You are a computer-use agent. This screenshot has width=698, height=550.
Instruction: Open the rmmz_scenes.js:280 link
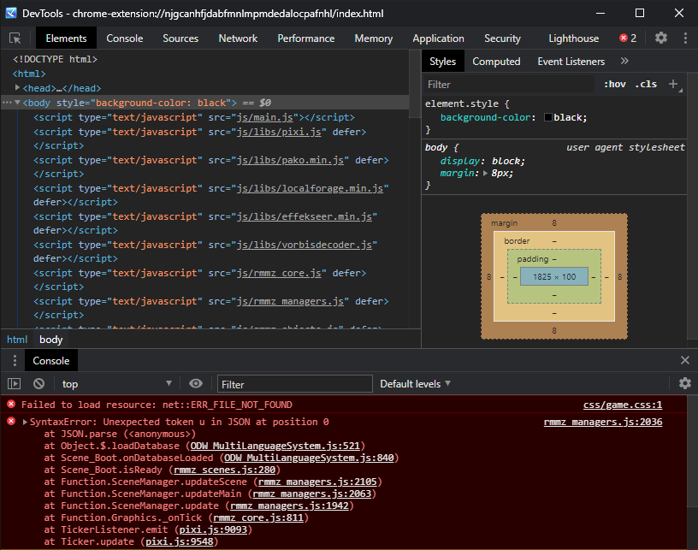224,470
